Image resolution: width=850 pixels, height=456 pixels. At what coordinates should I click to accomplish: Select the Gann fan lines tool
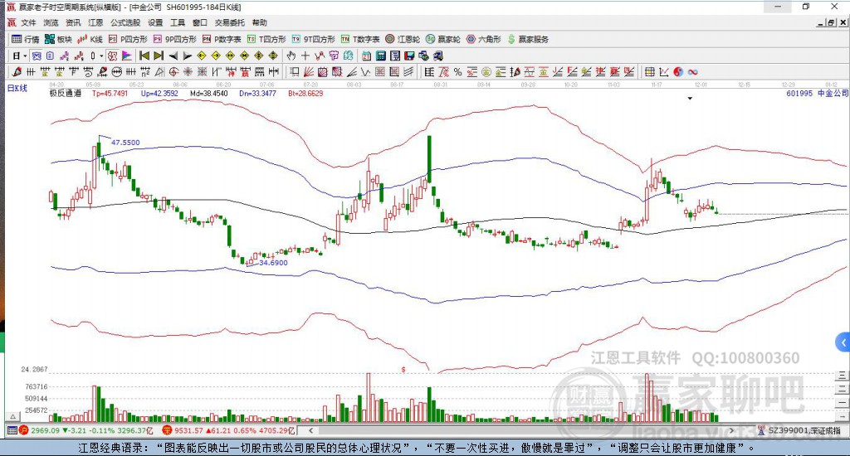[x=309, y=72]
